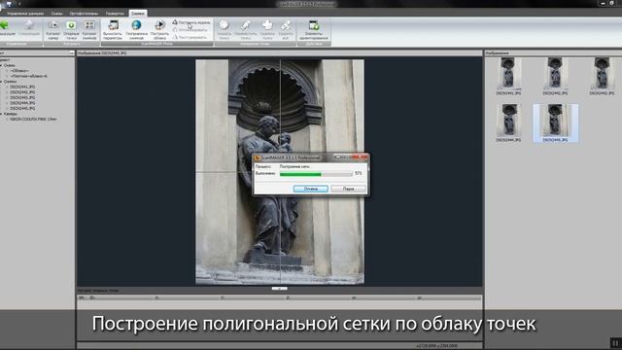
Task: Open DSCN2441.JPG thumbnail in images panel
Action: 508,76
